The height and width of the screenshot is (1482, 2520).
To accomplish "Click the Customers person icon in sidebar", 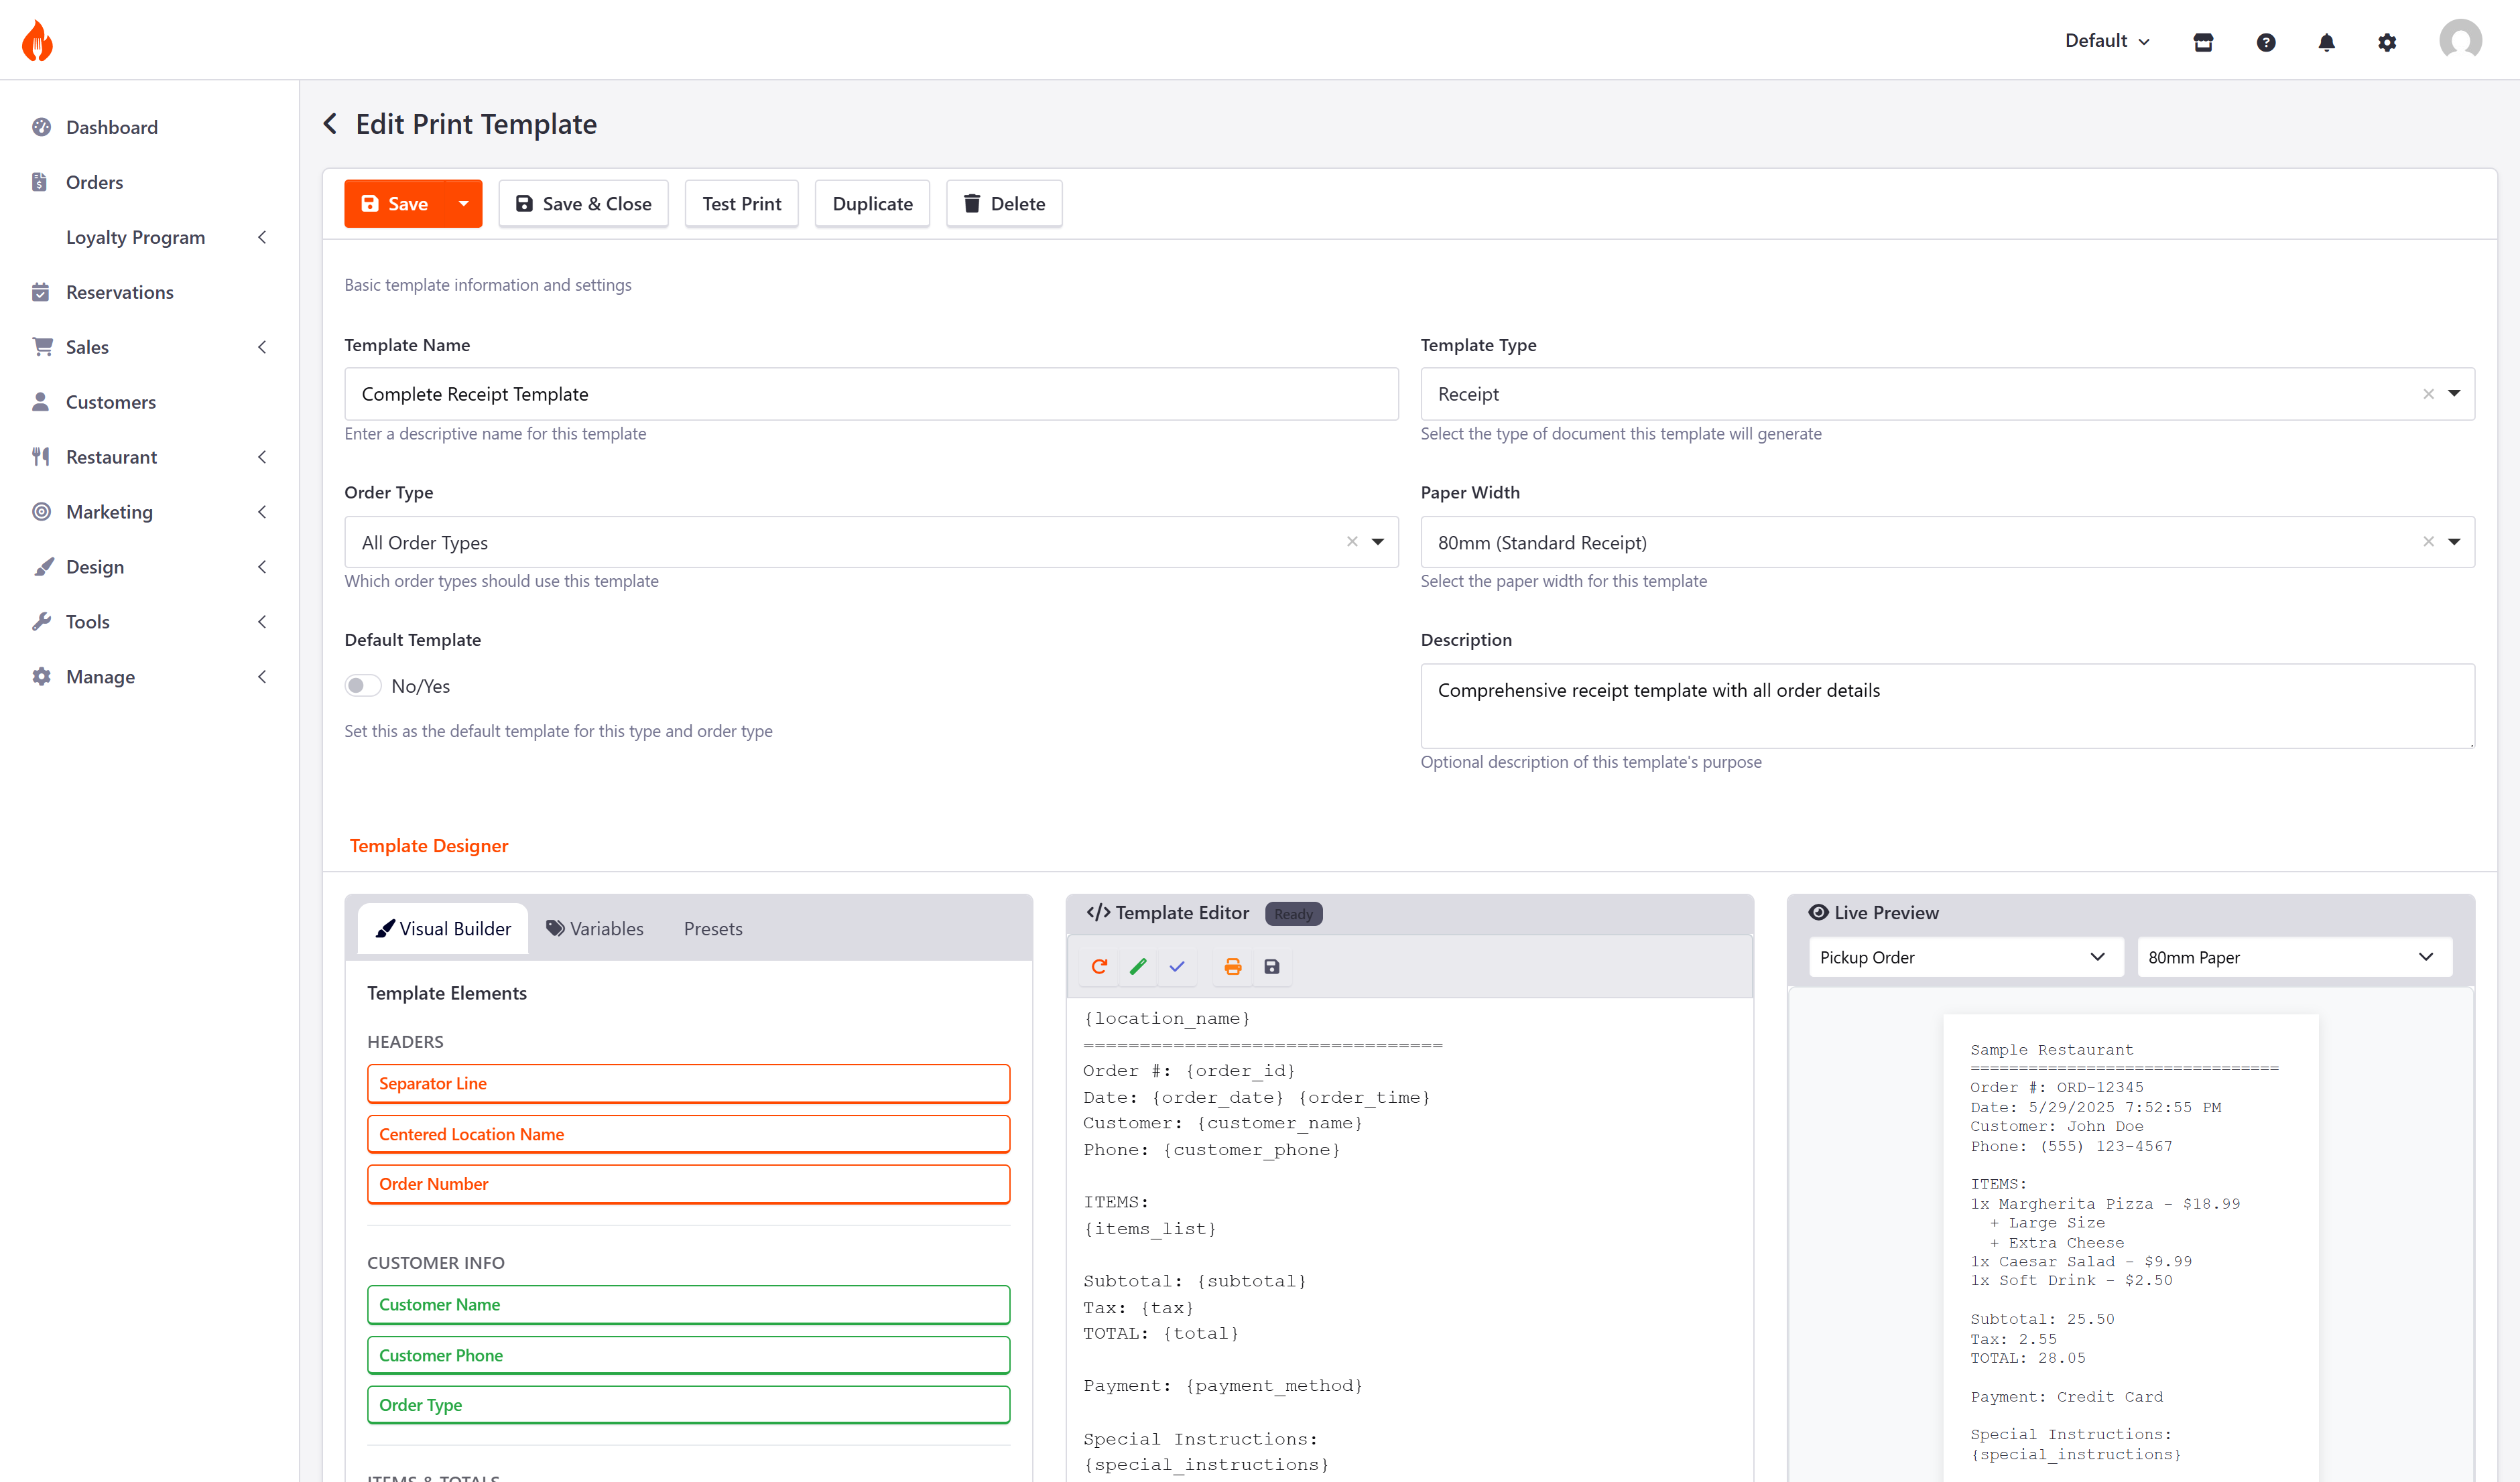I will (40, 402).
